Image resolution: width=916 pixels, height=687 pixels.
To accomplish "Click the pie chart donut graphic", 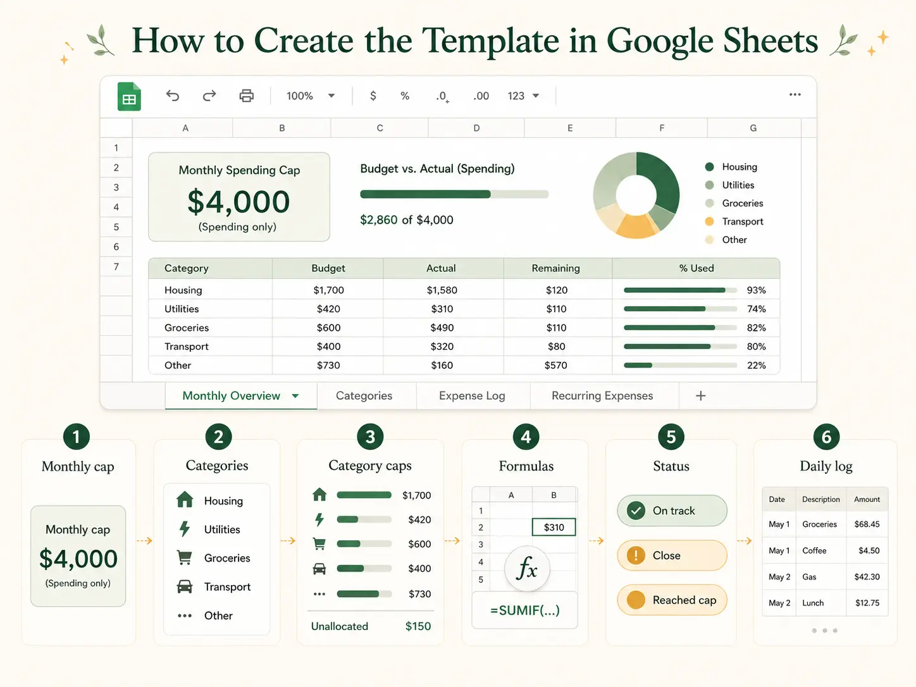I will pyautogui.click(x=636, y=195).
